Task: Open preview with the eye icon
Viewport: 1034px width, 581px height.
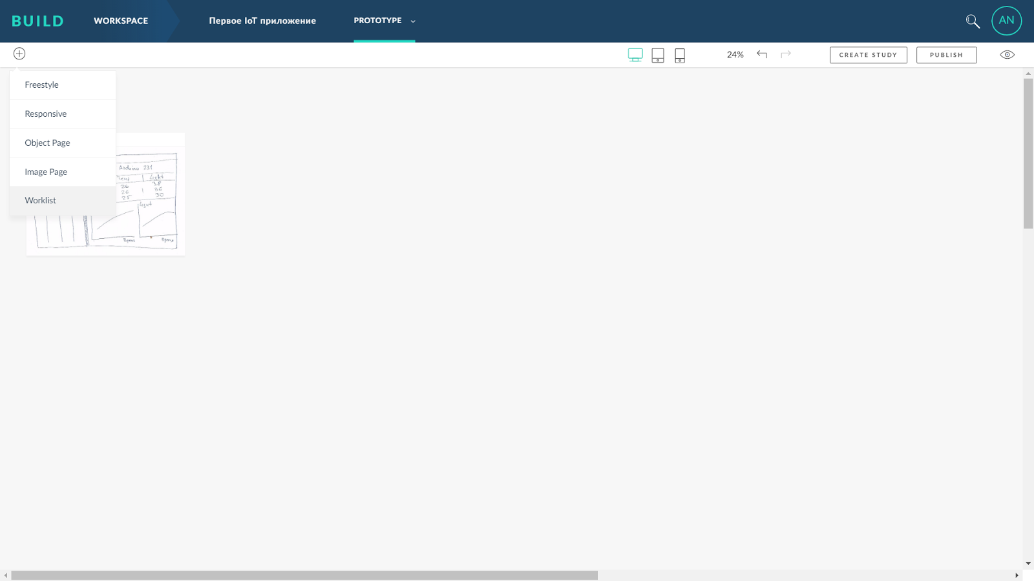Action: (1006, 54)
